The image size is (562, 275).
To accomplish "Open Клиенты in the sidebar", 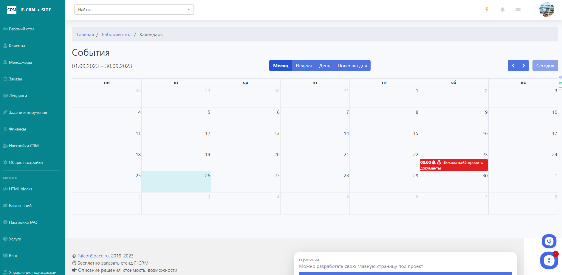I will [17, 46].
